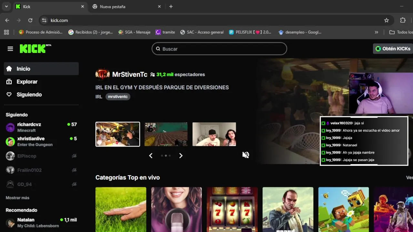Open slot machine category card
Image resolution: width=413 pixels, height=232 pixels.
pyautogui.click(x=232, y=209)
